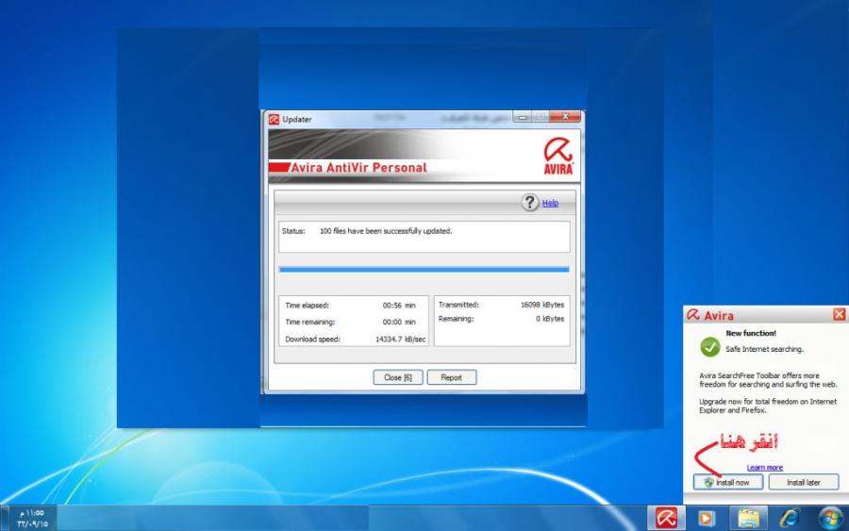Viewport: 849px width, 531px height.
Task: Choose Install later in Avira popup
Action: pos(804,482)
